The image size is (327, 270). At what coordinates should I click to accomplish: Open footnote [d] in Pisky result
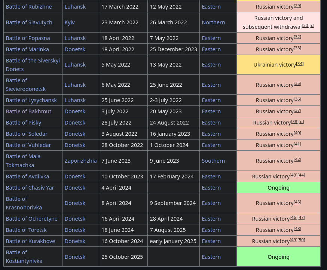[301, 121]
